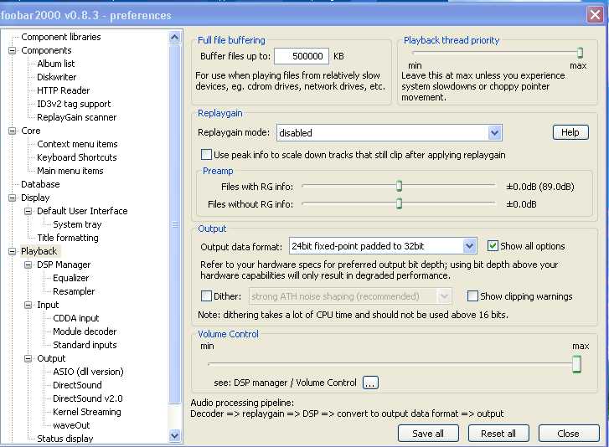Select the Output tree label
Viewport: 609px width, 447px height.
[x=51, y=358]
